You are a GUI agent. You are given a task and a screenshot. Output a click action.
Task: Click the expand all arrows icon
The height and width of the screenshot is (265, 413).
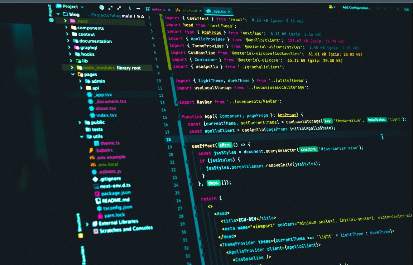tap(110, 8)
